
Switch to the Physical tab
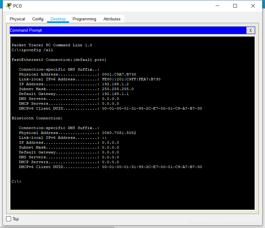pyautogui.click(x=17, y=19)
